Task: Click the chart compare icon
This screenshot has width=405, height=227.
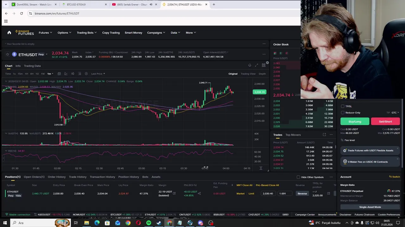Action: tap(72, 74)
